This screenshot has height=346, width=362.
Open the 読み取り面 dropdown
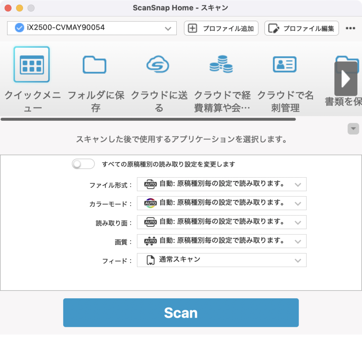point(222,222)
